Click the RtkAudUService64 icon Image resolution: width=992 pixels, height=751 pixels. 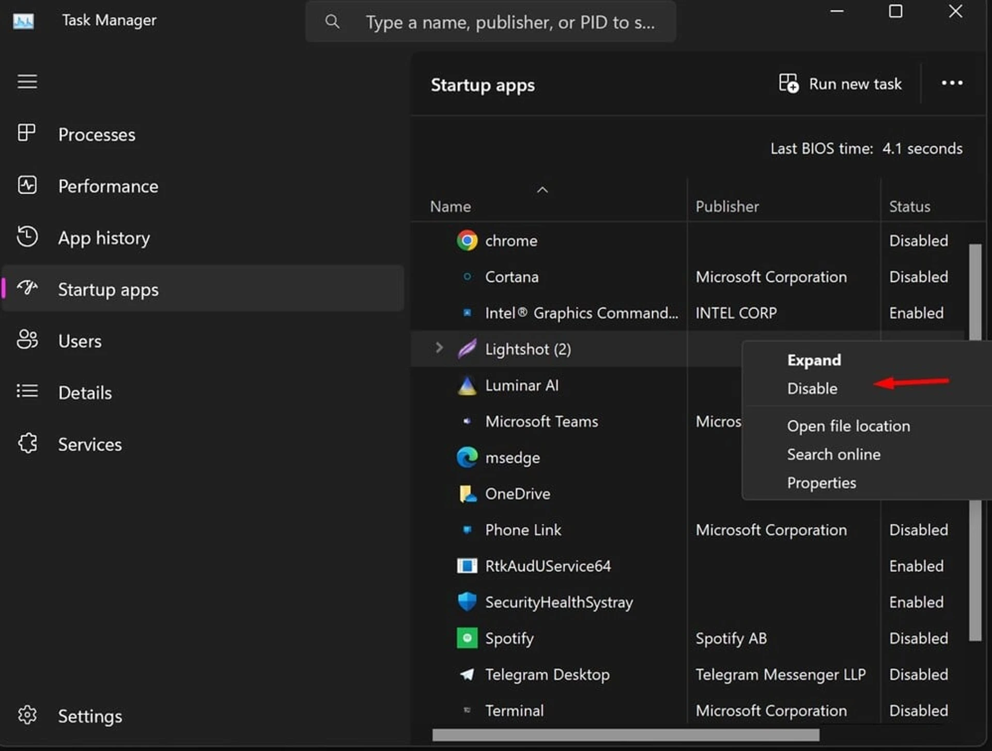(x=467, y=566)
